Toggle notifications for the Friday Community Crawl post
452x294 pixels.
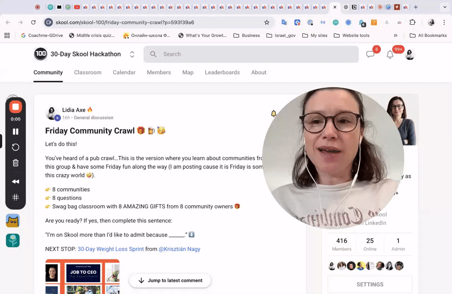[274, 113]
